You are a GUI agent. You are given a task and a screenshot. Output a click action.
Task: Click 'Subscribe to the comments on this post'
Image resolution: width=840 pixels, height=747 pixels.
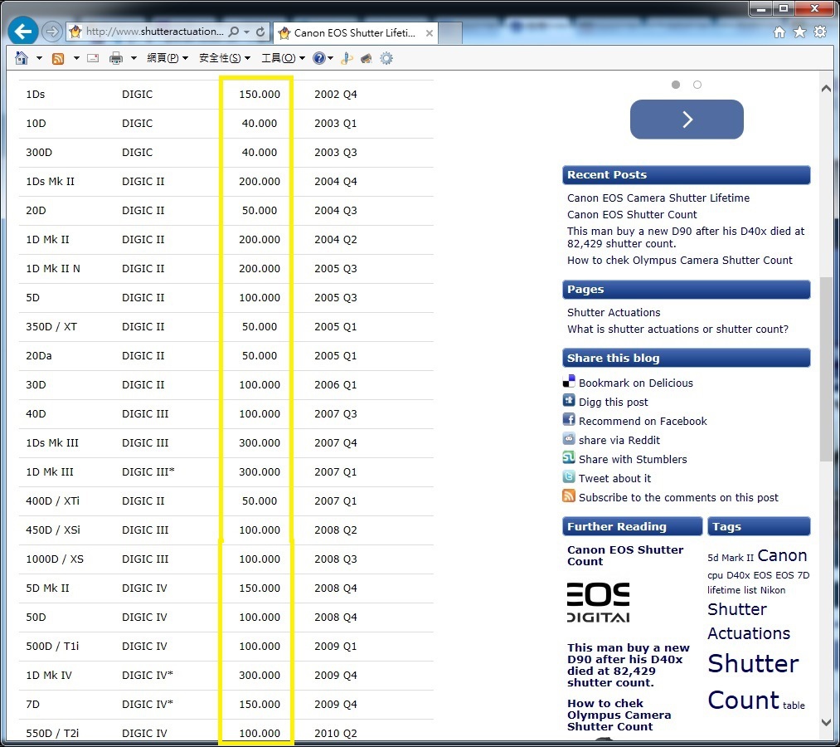tap(678, 498)
